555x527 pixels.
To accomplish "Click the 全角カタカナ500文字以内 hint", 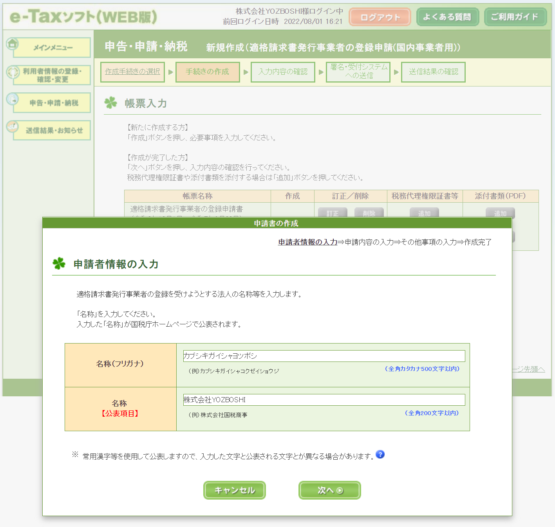I will point(422,369).
